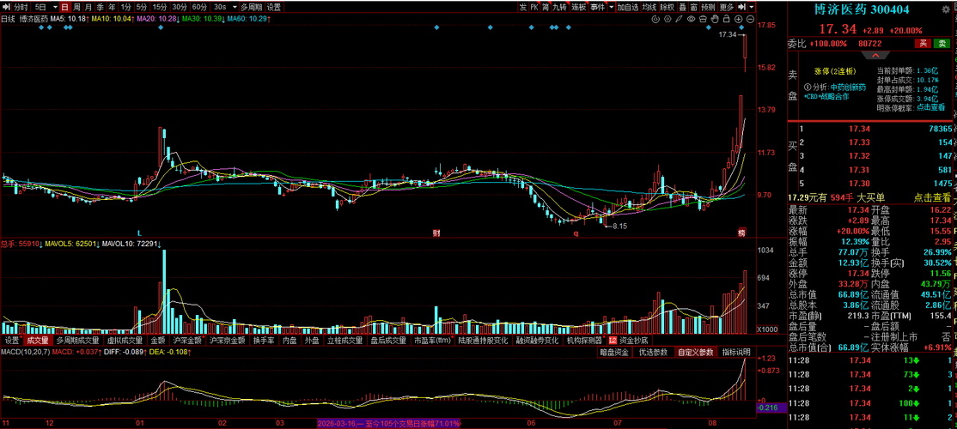
Task: Click the toolbox icon above chart
Action: click(x=703, y=19)
